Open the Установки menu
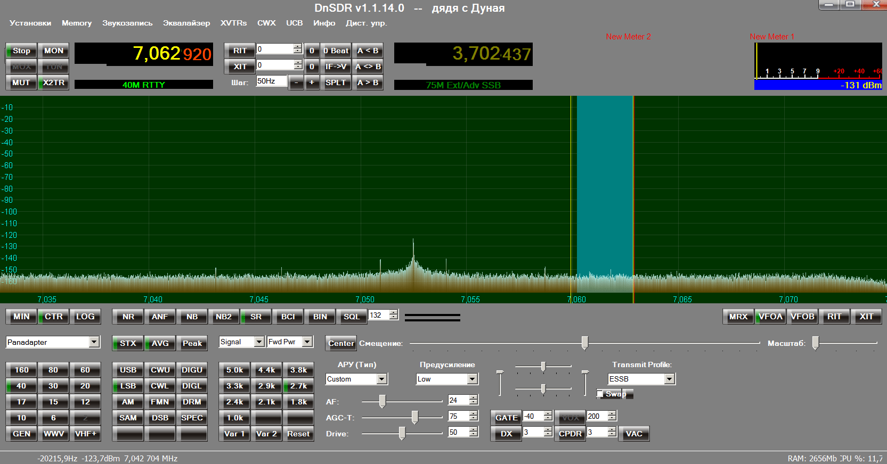 coord(30,23)
